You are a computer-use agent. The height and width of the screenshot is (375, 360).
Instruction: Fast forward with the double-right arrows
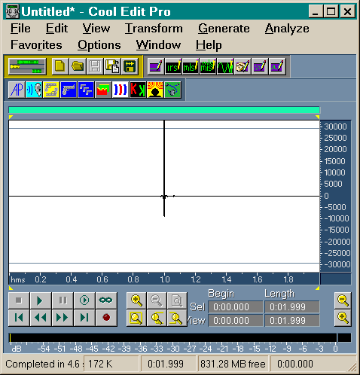coord(63,318)
